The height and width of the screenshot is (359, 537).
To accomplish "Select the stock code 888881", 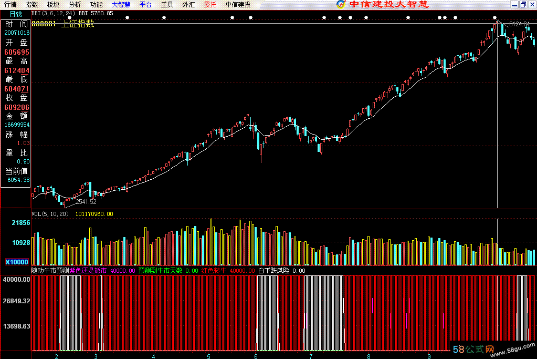I will coord(44,24).
